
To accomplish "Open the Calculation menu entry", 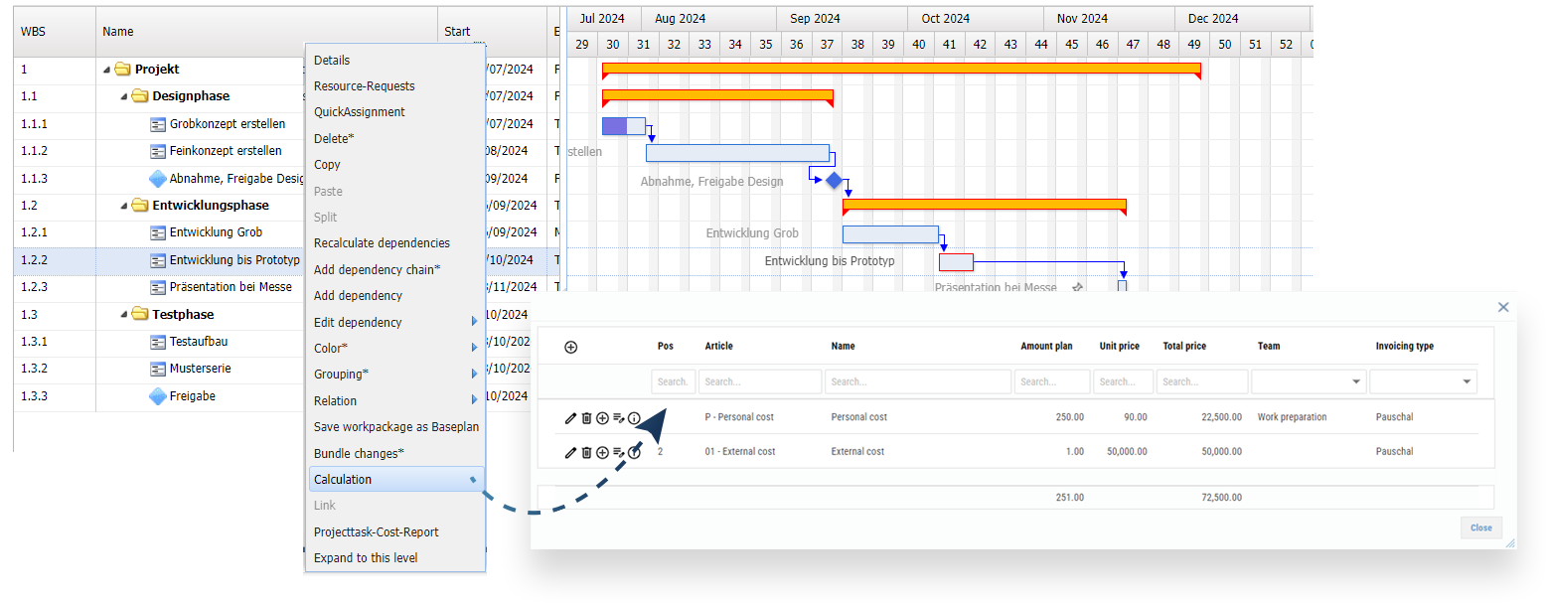I will pos(396,480).
